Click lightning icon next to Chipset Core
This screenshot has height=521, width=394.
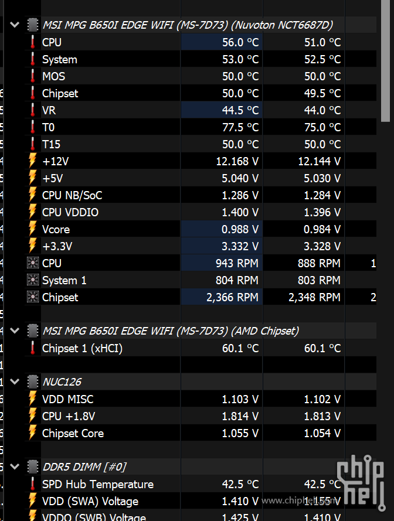point(33,433)
